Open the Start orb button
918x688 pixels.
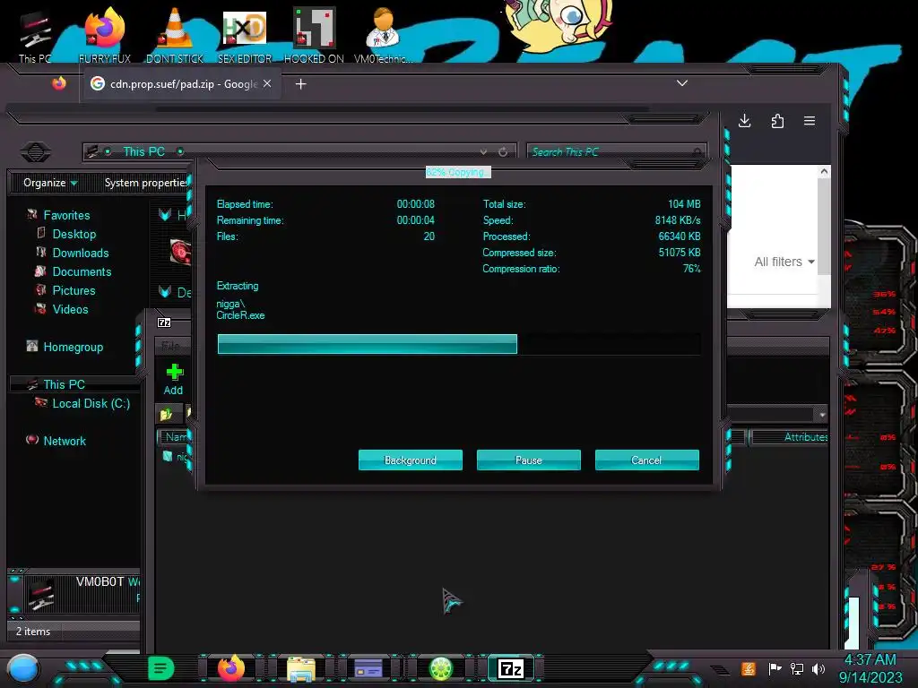click(x=23, y=669)
